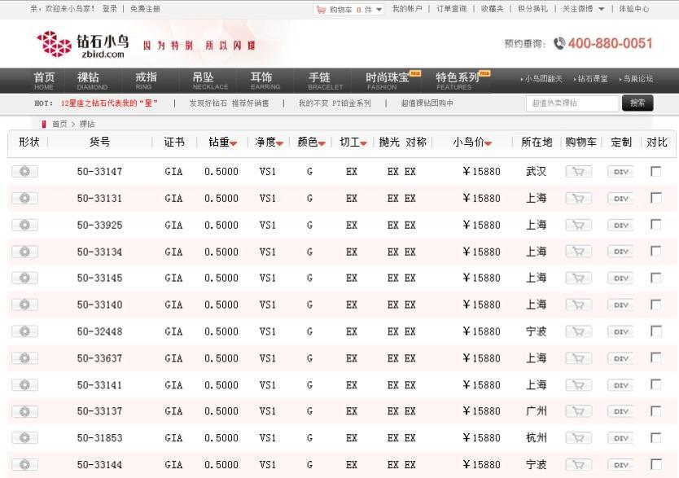The height and width of the screenshot is (478, 679).
Task: Click the cart icon for diamond 50-33147
Action: point(578,172)
